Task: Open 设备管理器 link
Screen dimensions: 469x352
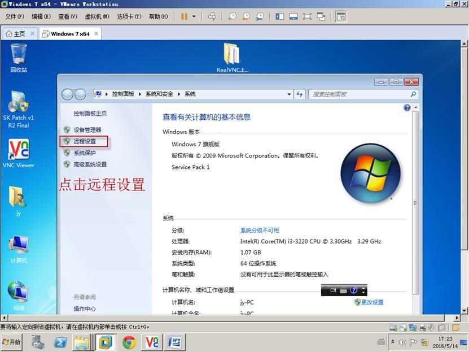Action: 87,130
